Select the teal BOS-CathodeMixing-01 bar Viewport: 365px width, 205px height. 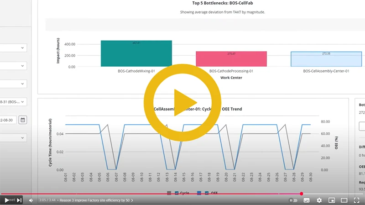(136, 53)
